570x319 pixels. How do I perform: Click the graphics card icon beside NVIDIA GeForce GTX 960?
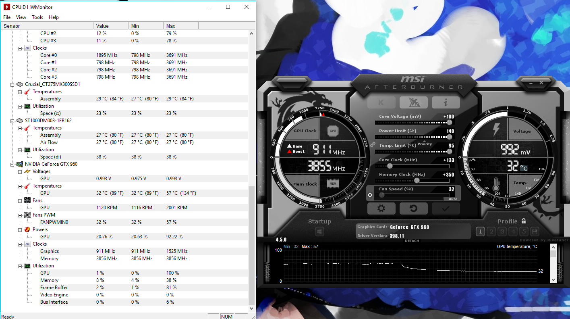[20, 164]
